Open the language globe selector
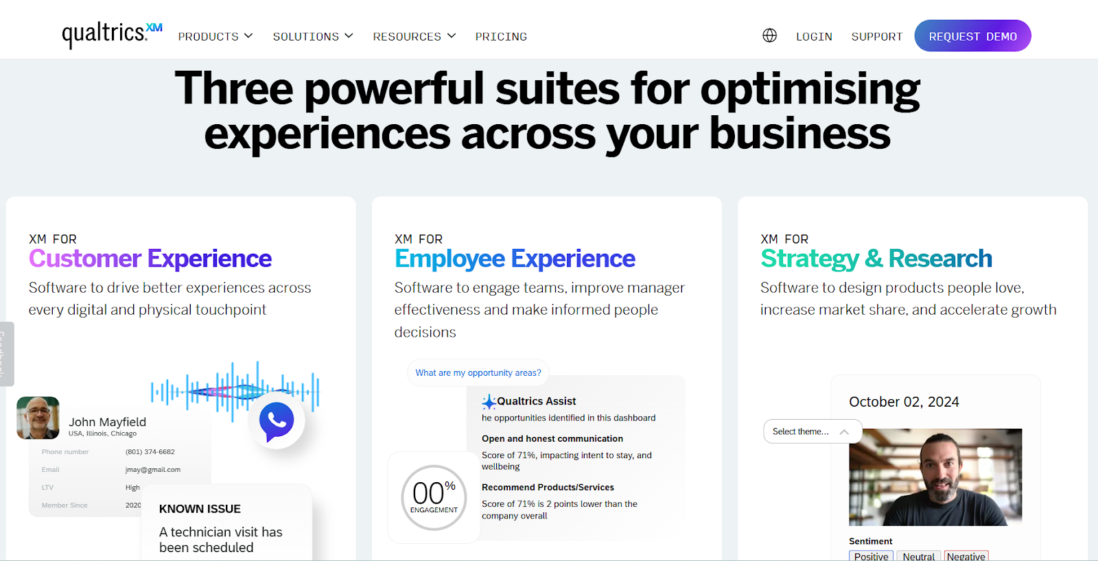The image size is (1098, 561). point(770,36)
